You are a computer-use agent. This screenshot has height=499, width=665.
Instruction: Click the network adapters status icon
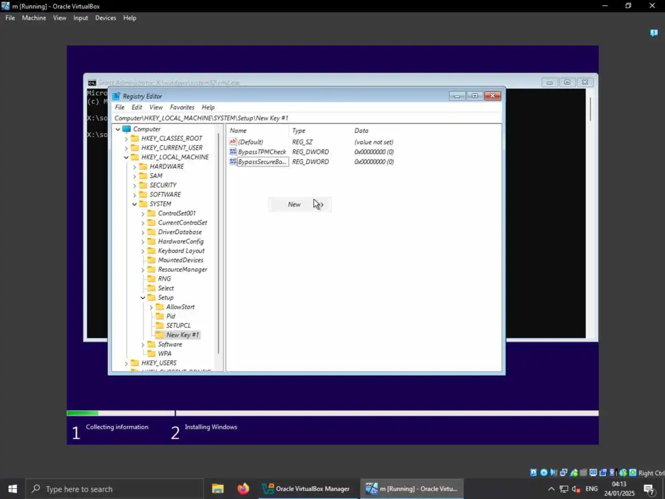click(x=564, y=472)
